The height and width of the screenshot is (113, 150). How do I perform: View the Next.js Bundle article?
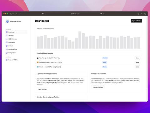(137, 58)
